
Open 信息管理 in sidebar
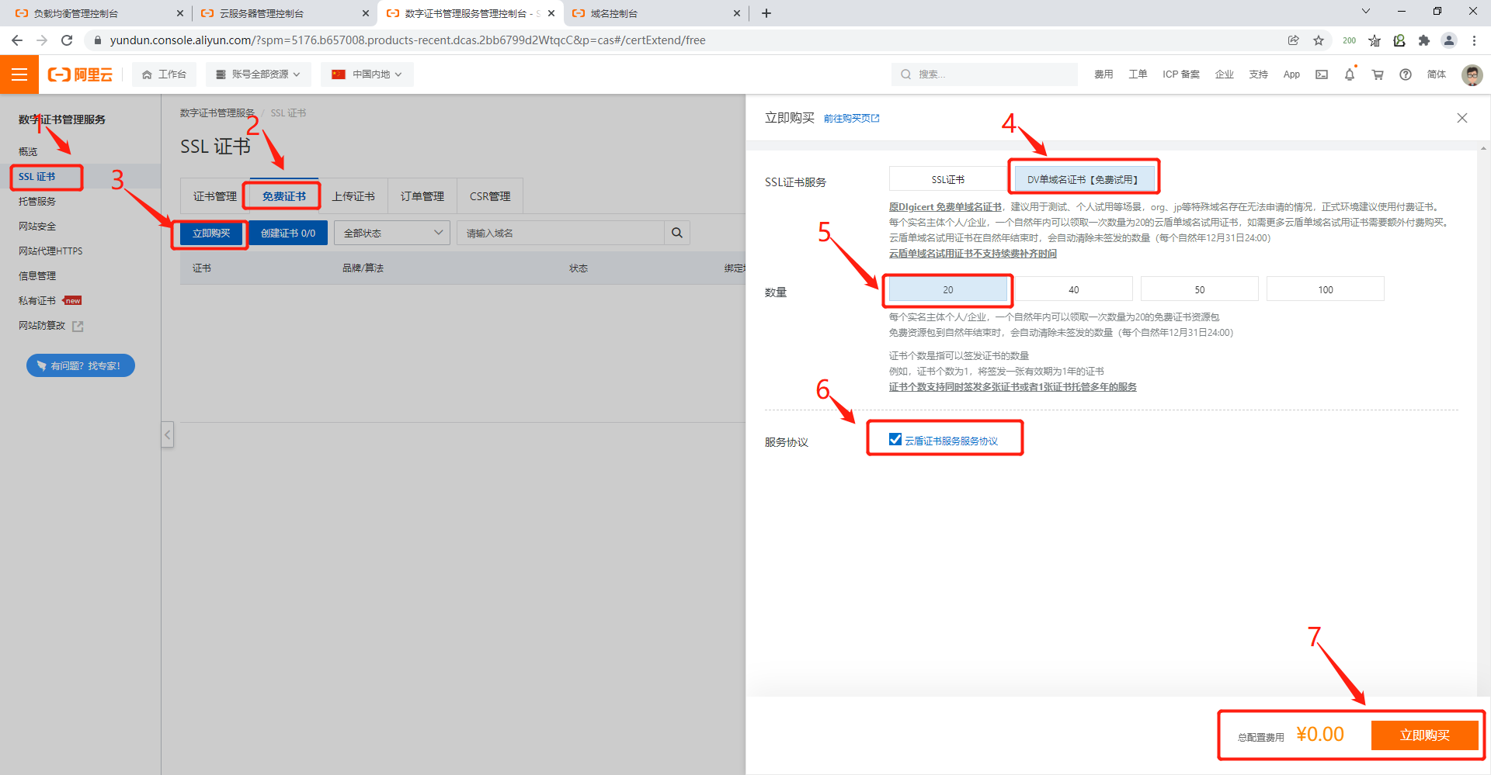click(x=37, y=276)
